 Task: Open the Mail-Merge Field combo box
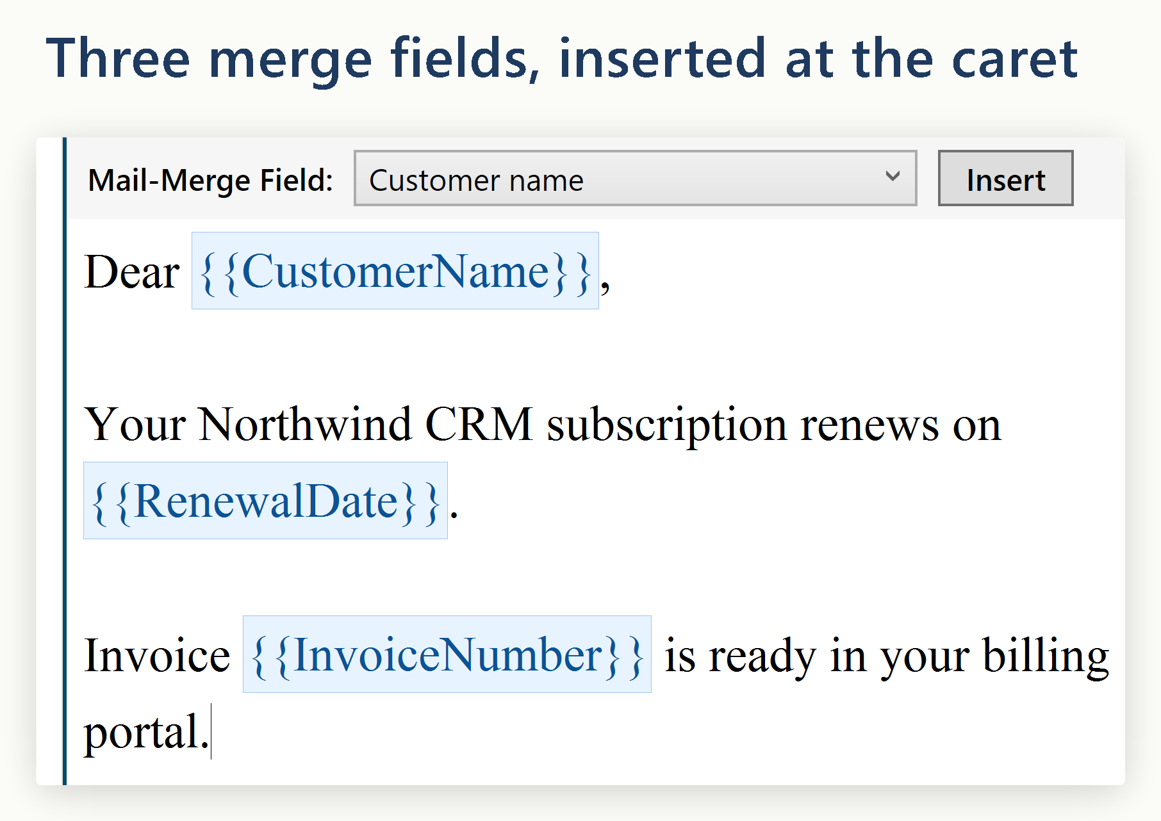[x=635, y=179]
